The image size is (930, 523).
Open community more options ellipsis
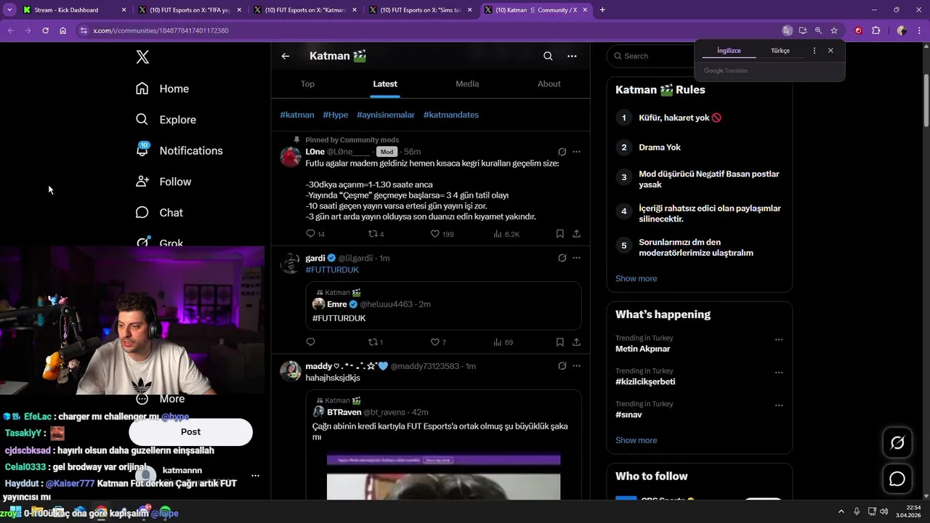coord(572,56)
